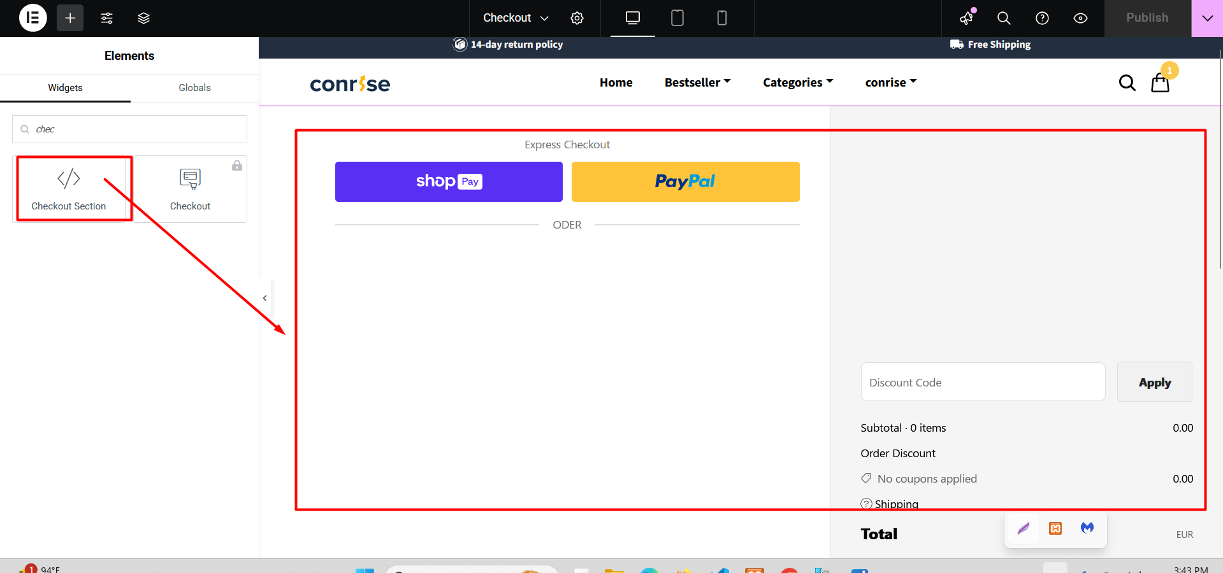Screen dimensions: 1223x573
Task: Click the Free Shipping truck icon
Action: coord(957,44)
